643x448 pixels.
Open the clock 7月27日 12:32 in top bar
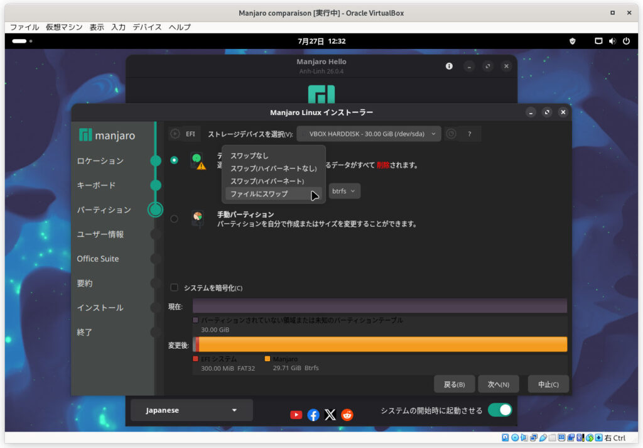pyautogui.click(x=321, y=41)
